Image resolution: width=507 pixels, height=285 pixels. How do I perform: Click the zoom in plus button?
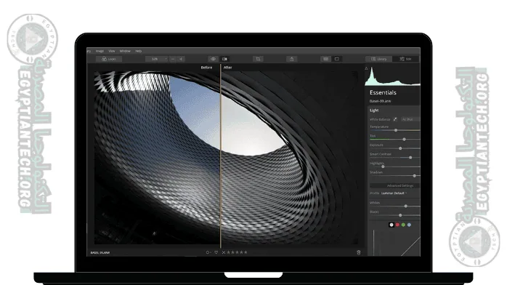pyautogui.click(x=181, y=59)
